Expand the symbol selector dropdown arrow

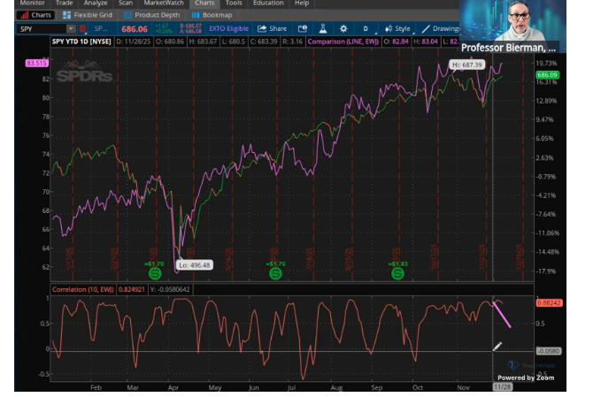(70, 29)
